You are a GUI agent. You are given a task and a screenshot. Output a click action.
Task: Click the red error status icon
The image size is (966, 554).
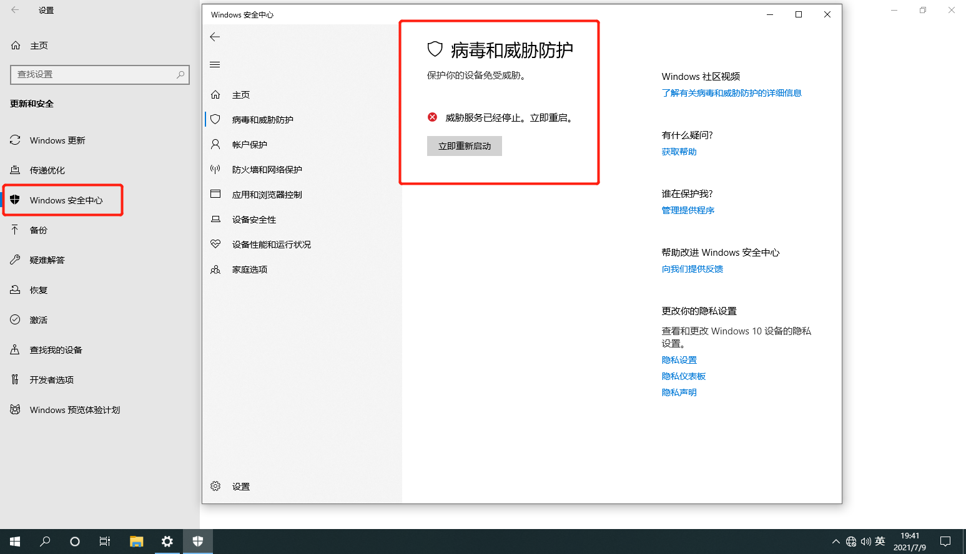coord(432,117)
